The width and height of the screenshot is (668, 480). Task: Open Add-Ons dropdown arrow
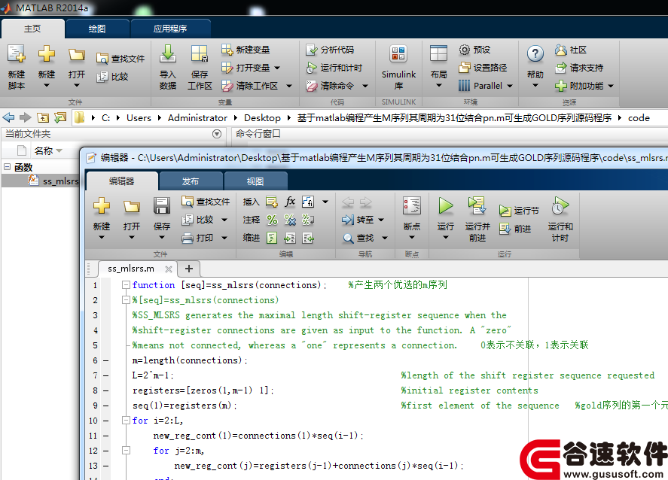(611, 86)
